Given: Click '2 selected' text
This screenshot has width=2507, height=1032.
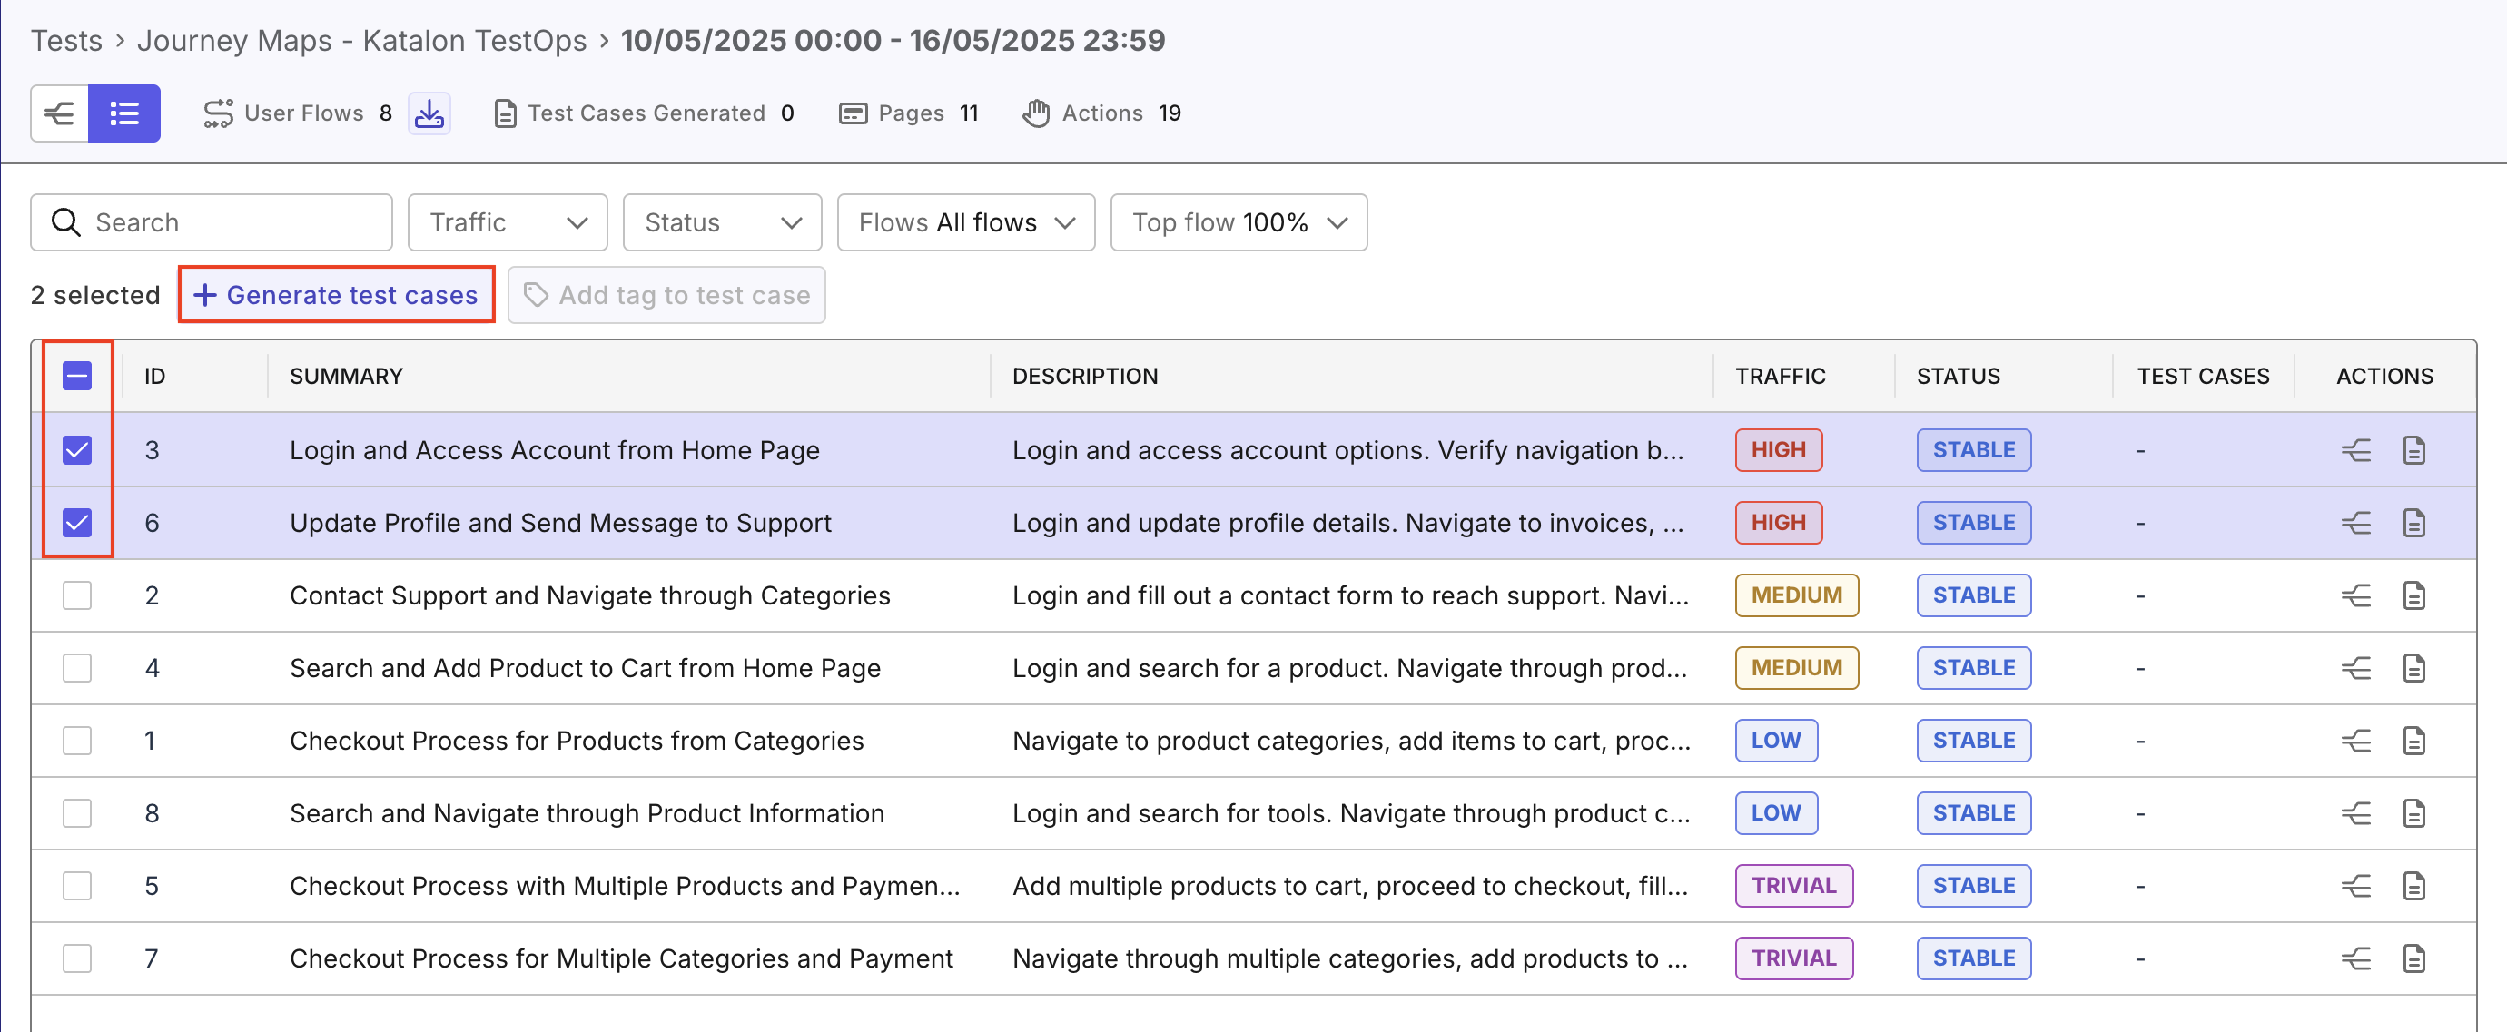Looking at the screenshot, I should [95, 295].
